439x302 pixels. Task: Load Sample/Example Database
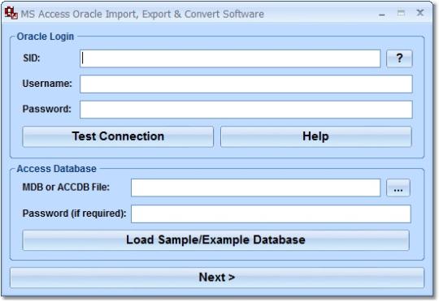click(x=215, y=240)
